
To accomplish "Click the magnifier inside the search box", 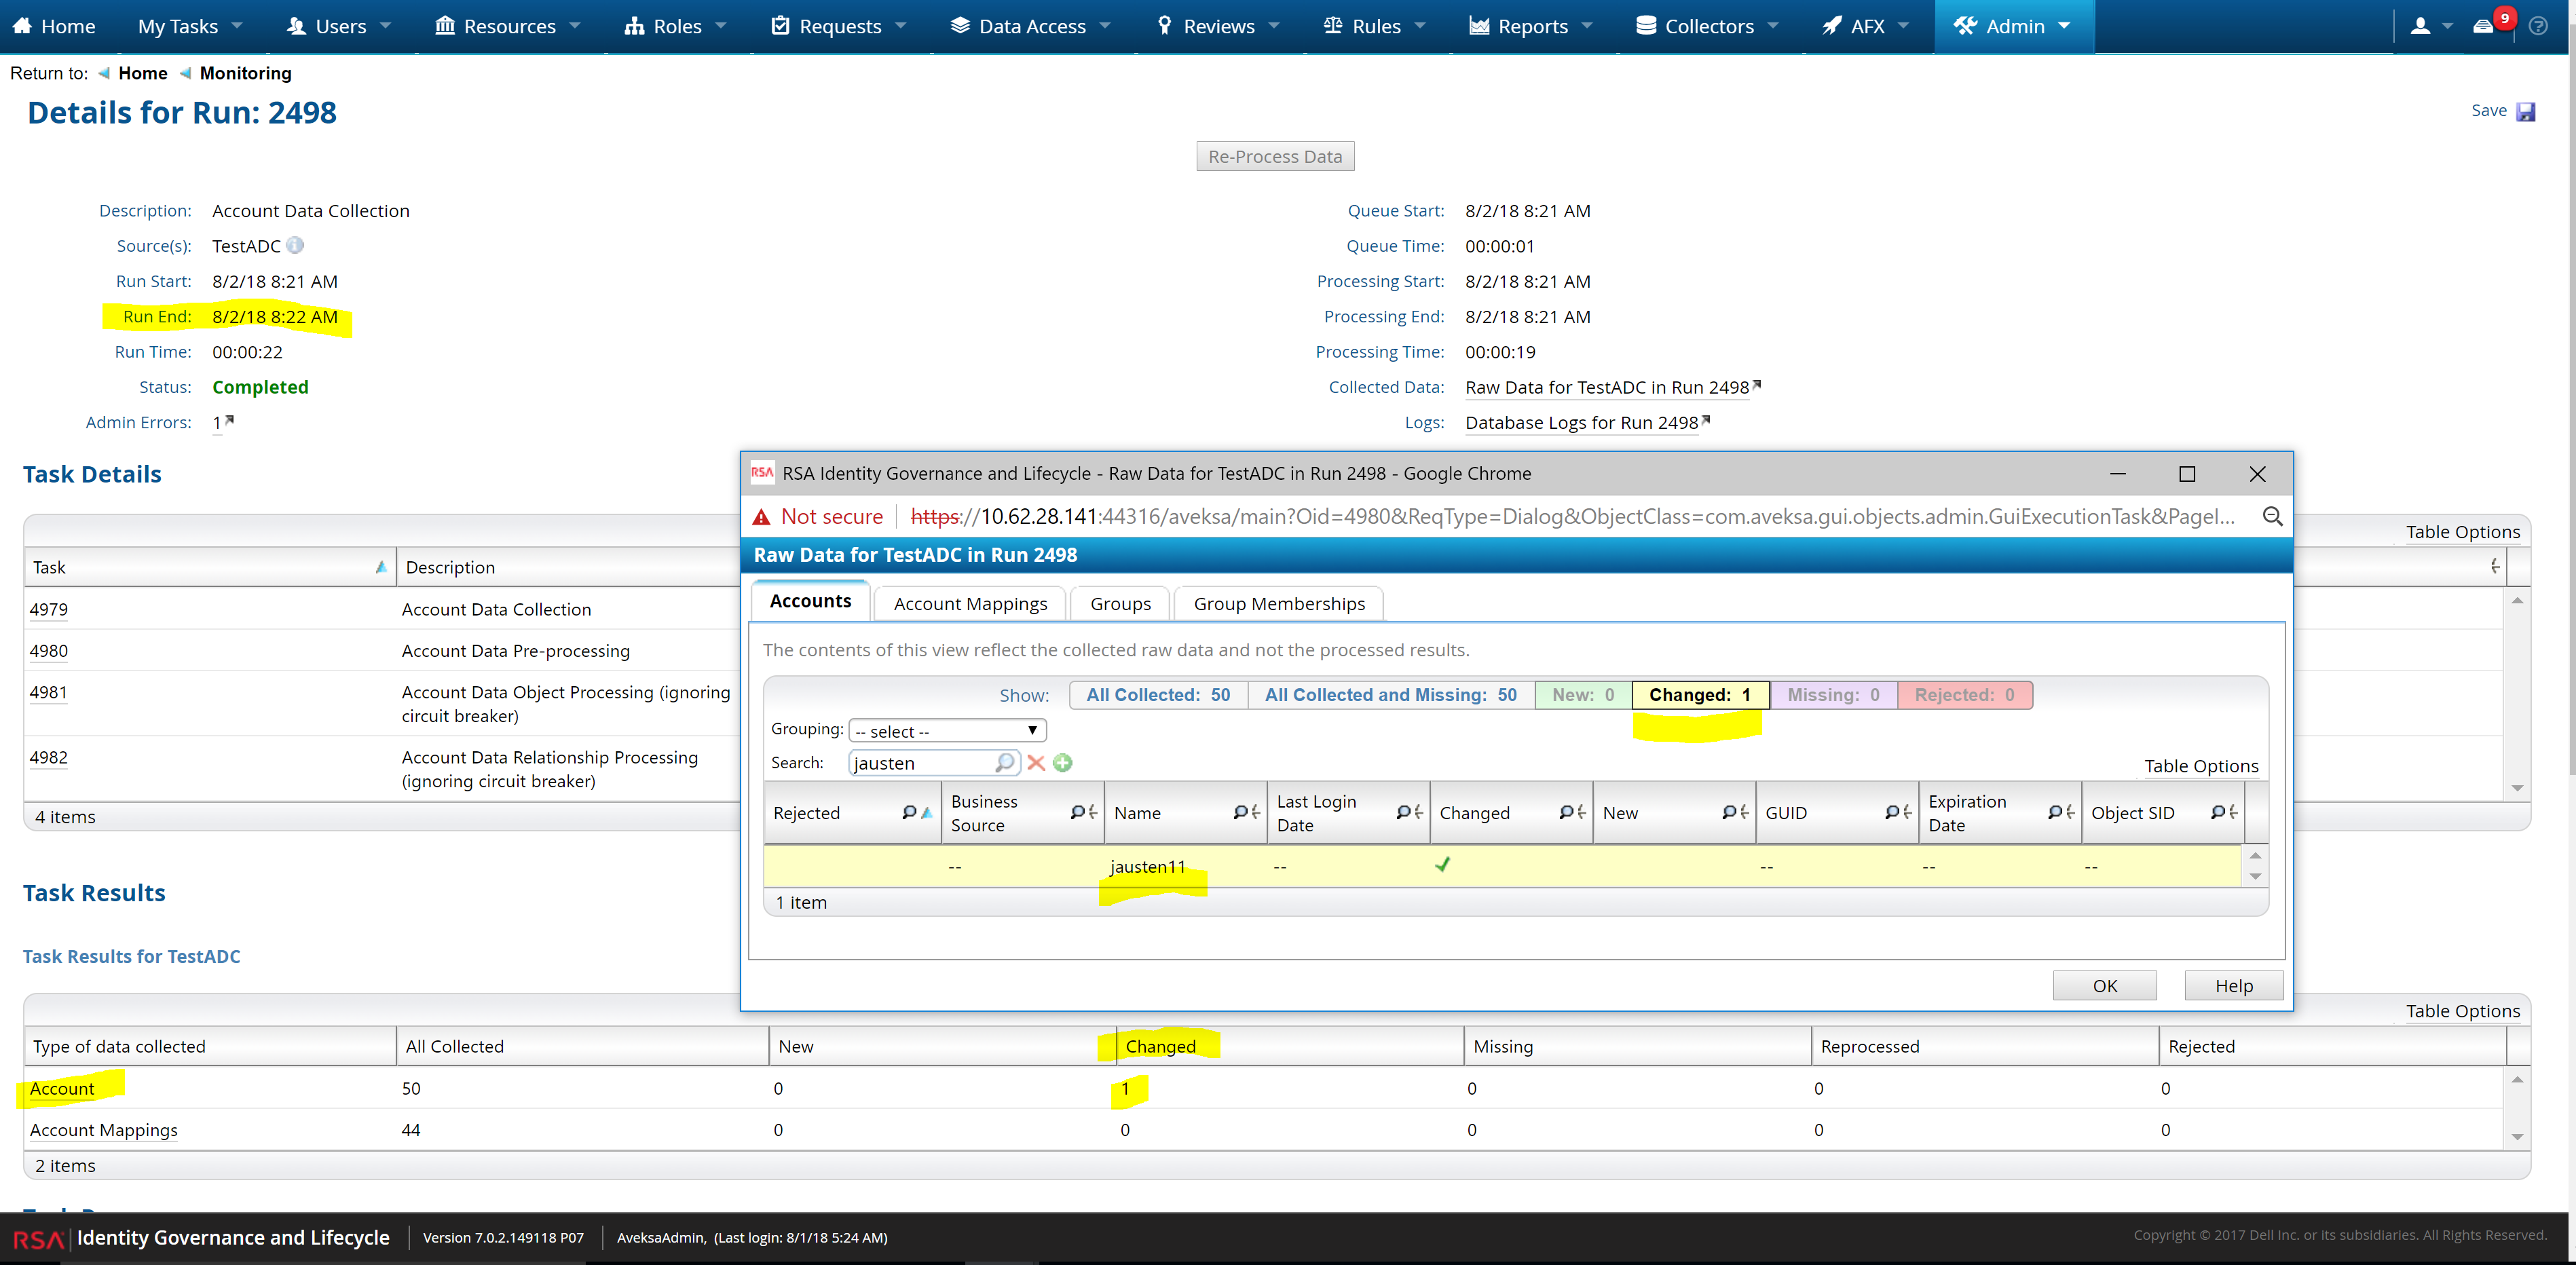I will [x=1005, y=763].
